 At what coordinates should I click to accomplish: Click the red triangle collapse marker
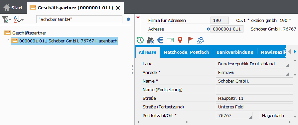click(138, 18)
